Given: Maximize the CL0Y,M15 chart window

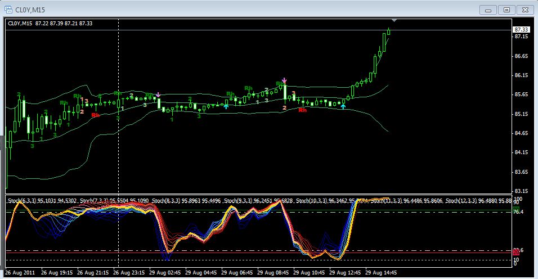Looking at the screenshot, I should tap(507, 10).
